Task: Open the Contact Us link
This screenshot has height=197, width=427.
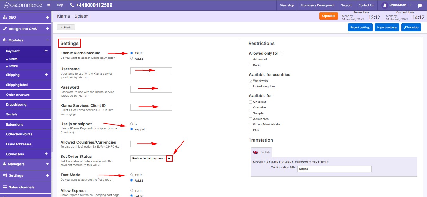Action: [366, 5]
